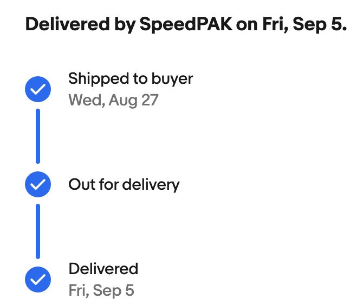This screenshot has height=306, width=350.
Task: Click the line joining Shipped and Out for delivery
Action: [x=38, y=136]
